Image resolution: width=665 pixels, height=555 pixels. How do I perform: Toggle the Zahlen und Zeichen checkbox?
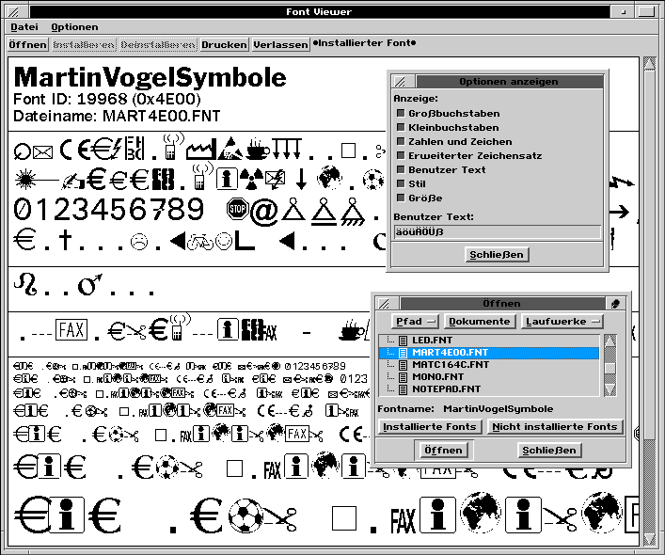point(401,141)
